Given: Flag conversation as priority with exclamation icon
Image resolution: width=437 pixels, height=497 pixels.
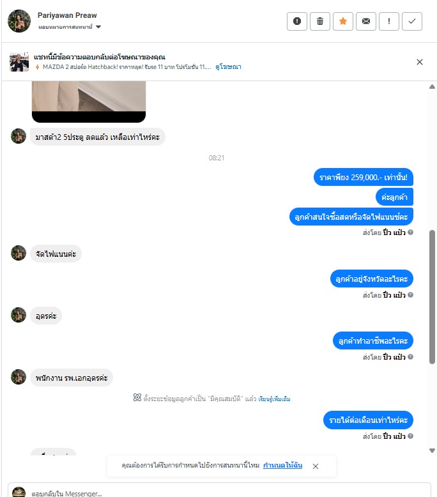Looking at the screenshot, I should click(389, 21).
